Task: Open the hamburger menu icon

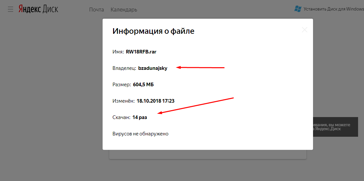Action: pyautogui.click(x=10, y=9)
